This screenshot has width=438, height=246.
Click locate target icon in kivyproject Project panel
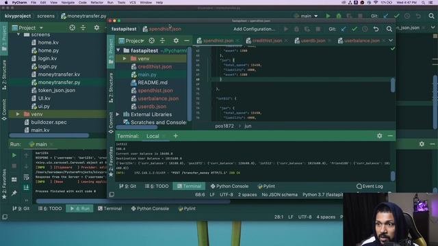72,27
